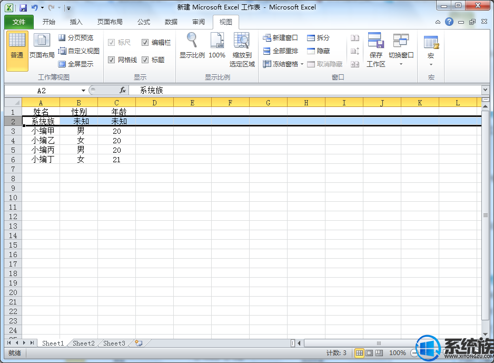494x363 pixels.
Task: Click 保存工作区 save workspace button
Action: click(376, 50)
